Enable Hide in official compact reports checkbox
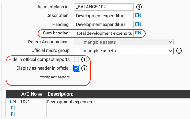 76,60
